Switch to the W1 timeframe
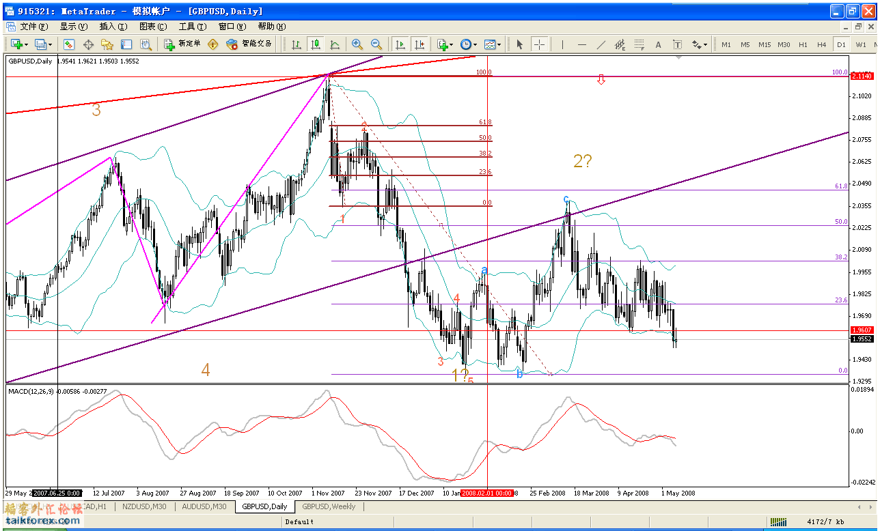 pos(861,44)
